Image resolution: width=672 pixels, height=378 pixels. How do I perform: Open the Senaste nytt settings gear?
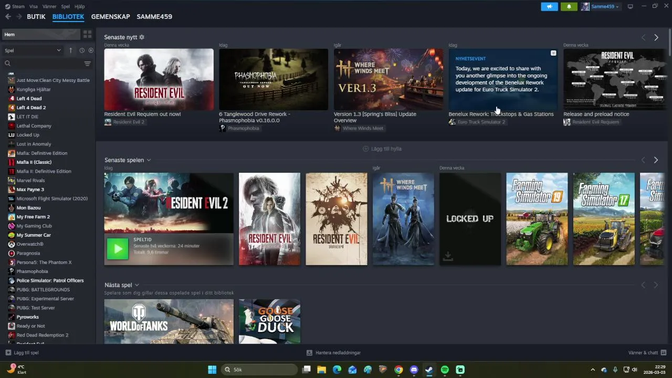point(142,37)
